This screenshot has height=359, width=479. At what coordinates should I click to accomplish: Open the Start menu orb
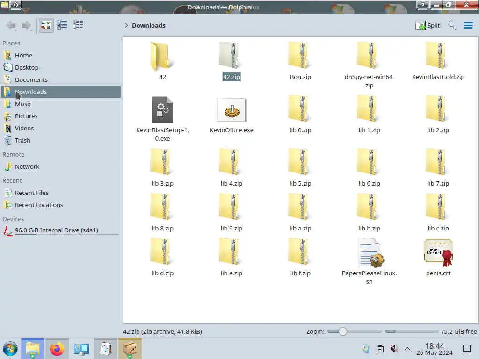(x=10, y=349)
